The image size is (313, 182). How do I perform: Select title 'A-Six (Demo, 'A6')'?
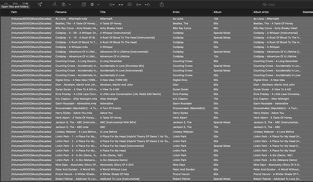click(x=112, y=155)
